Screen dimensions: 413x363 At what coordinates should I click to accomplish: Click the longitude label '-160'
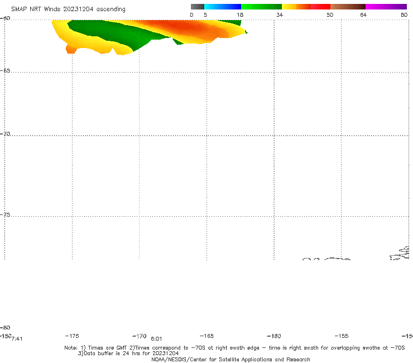pyautogui.click(x=274, y=336)
